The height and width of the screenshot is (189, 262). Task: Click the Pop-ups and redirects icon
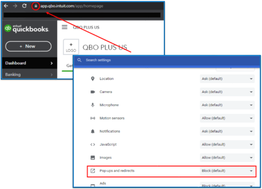[x=93, y=171]
